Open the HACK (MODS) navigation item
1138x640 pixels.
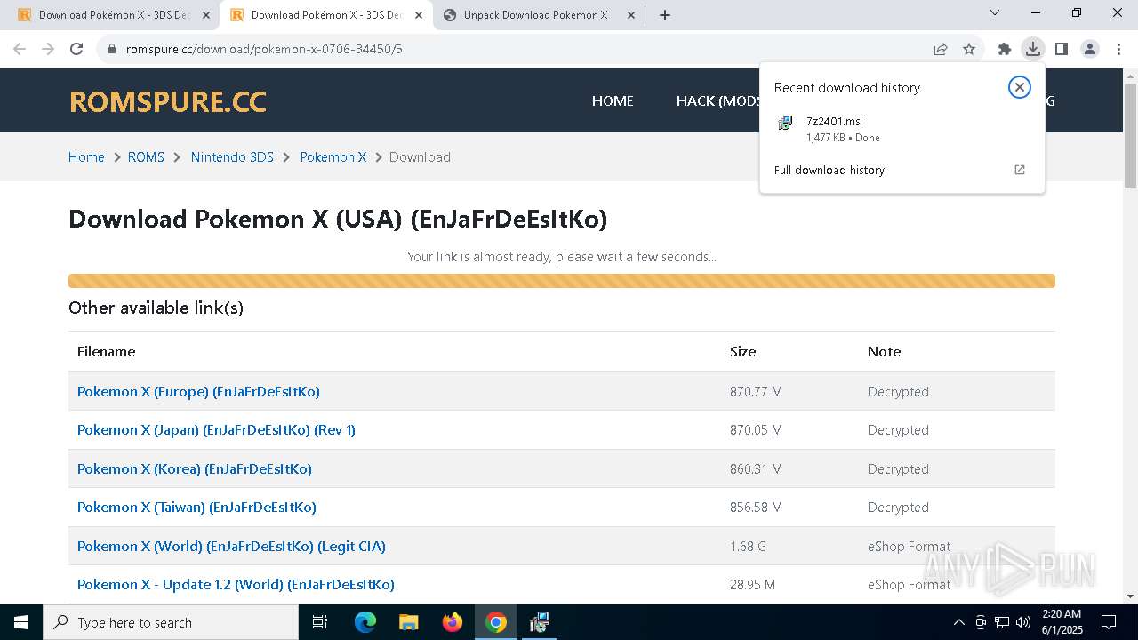pos(717,100)
